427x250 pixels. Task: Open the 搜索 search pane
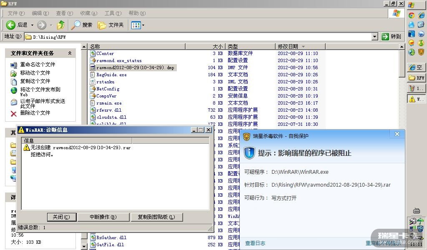point(82,25)
